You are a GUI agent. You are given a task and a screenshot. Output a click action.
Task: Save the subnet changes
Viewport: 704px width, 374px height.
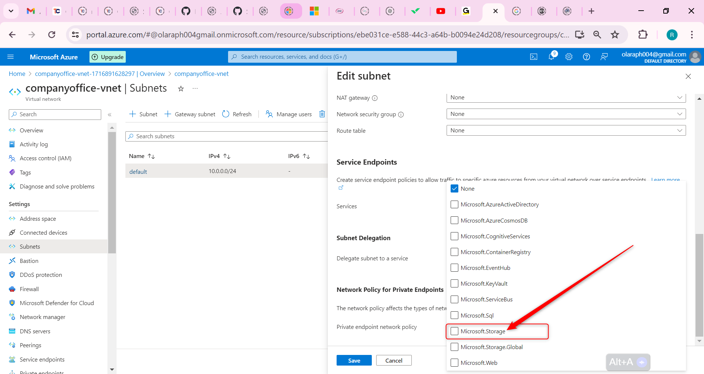354,360
